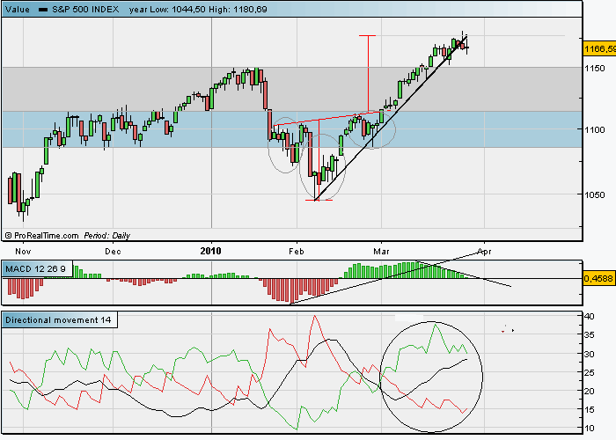Click the 1050 price axis label

[594, 194]
